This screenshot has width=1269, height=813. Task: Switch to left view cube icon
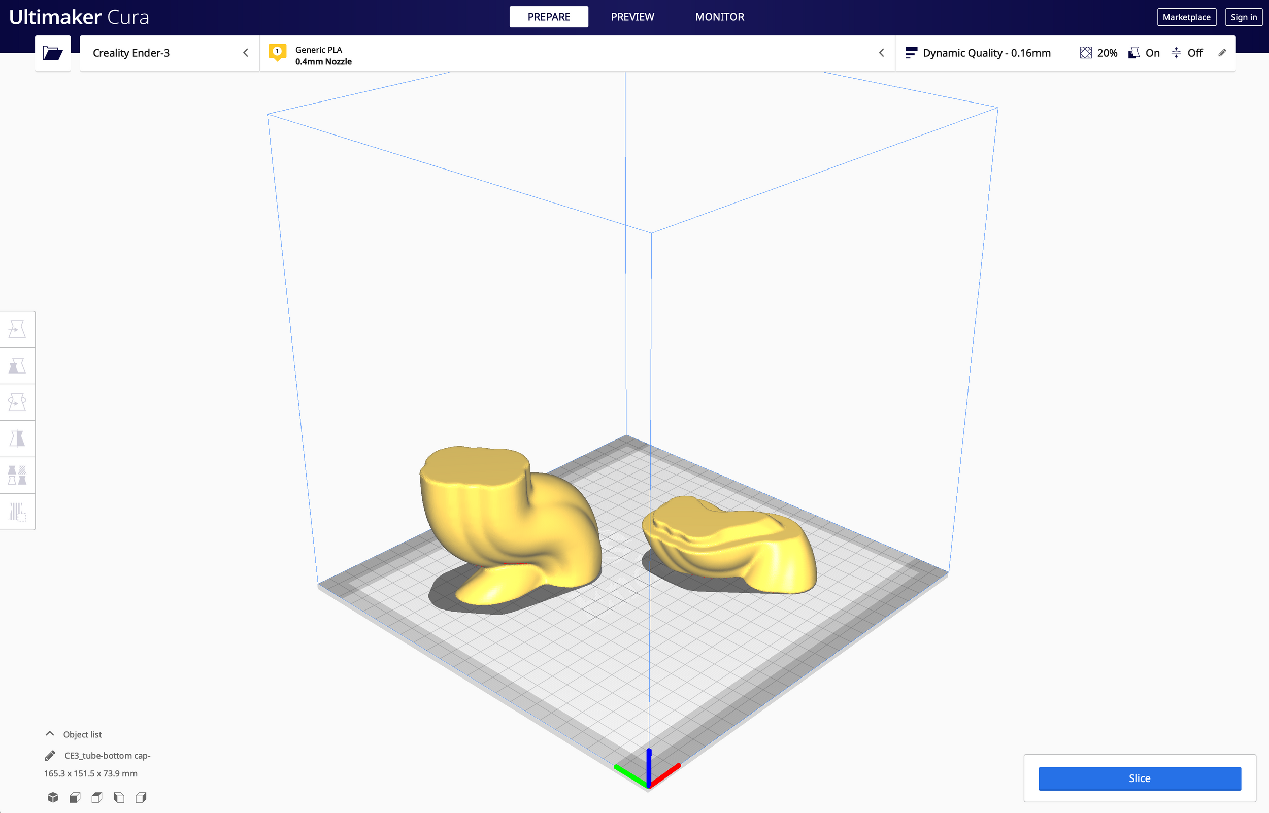pos(119,797)
